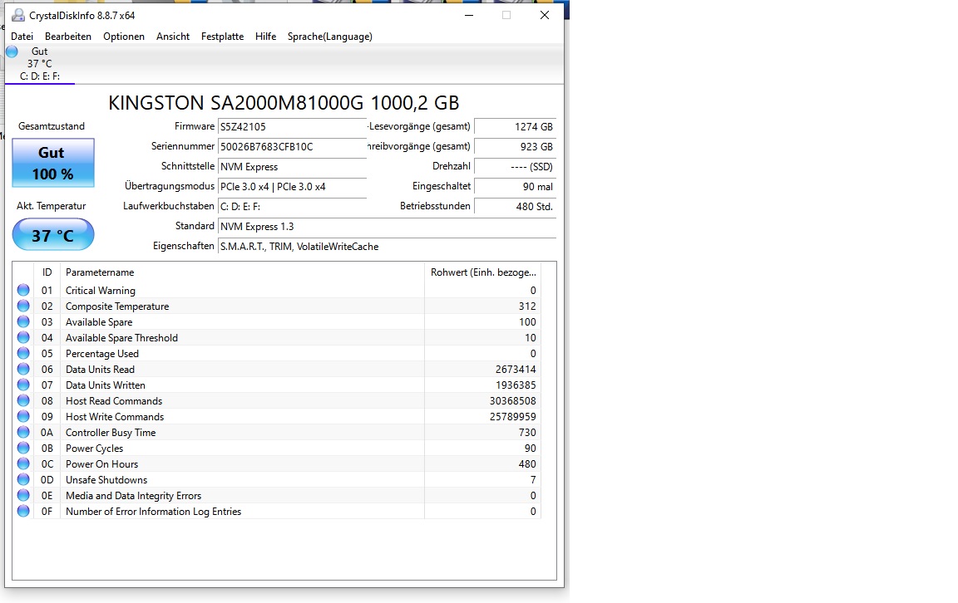The height and width of the screenshot is (603, 958).
Task: Click the Drehzahl value ---- (SSD)
Action: point(515,167)
